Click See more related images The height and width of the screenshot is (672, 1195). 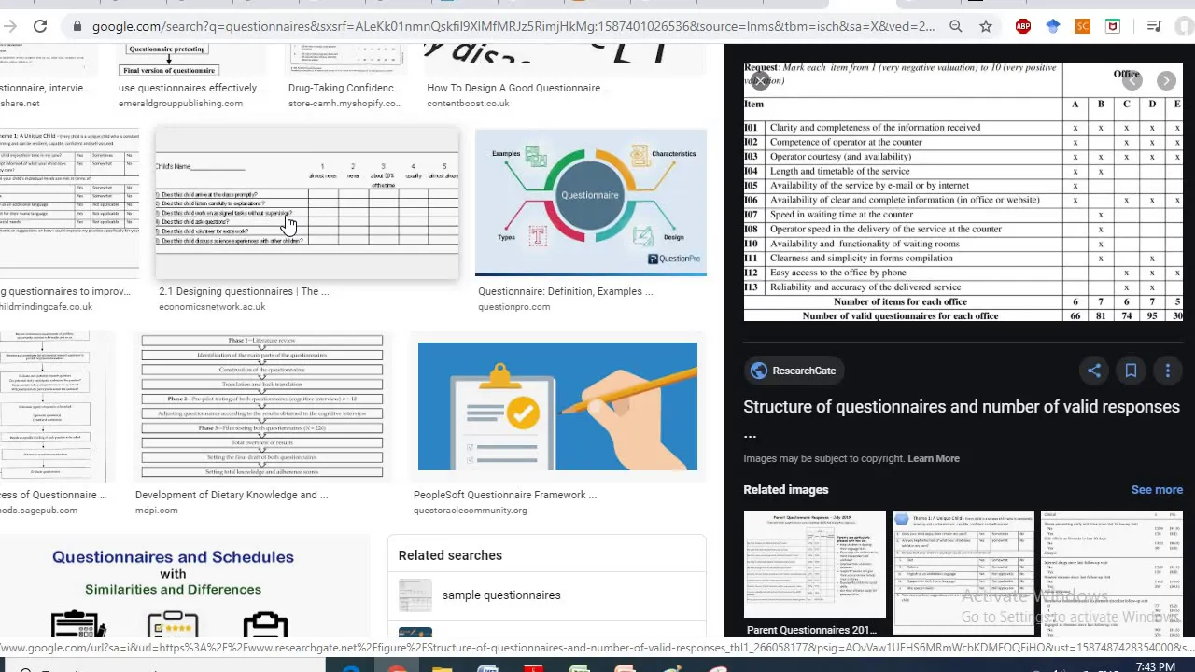[1157, 490]
